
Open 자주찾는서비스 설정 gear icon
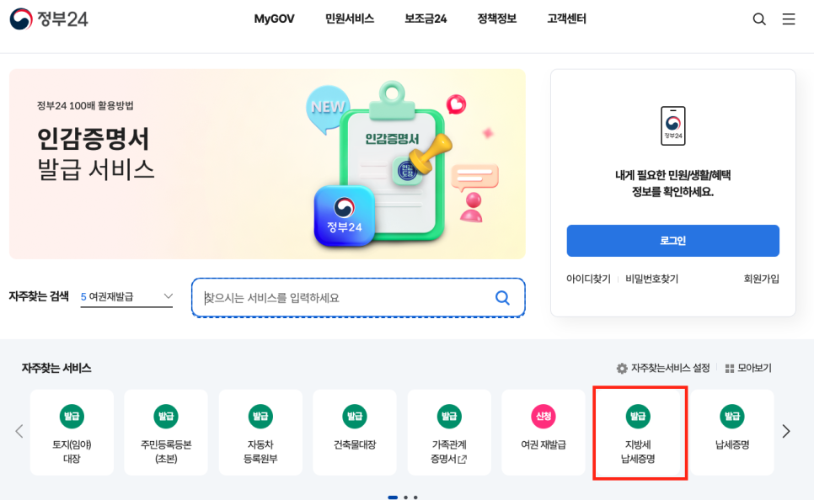click(621, 368)
